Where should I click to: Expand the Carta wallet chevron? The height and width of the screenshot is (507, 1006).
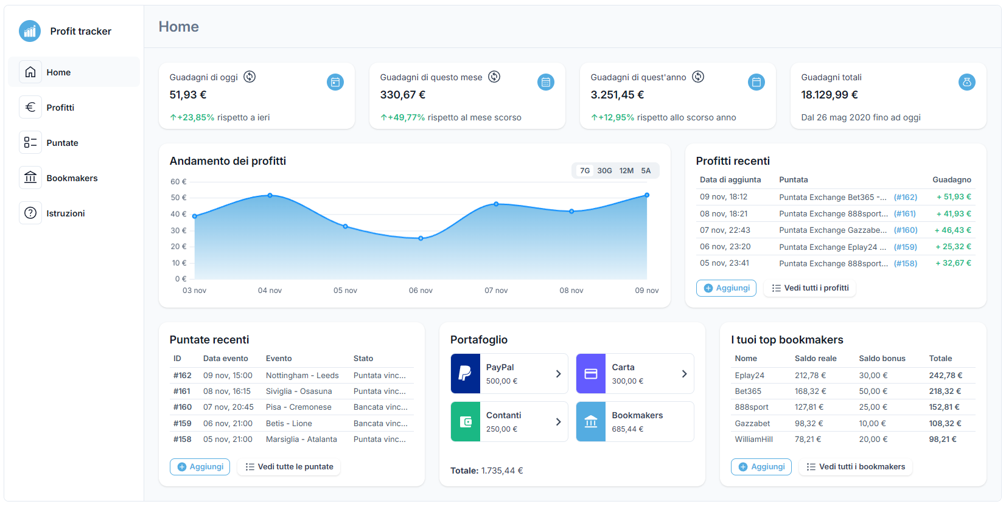(x=684, y=374)
